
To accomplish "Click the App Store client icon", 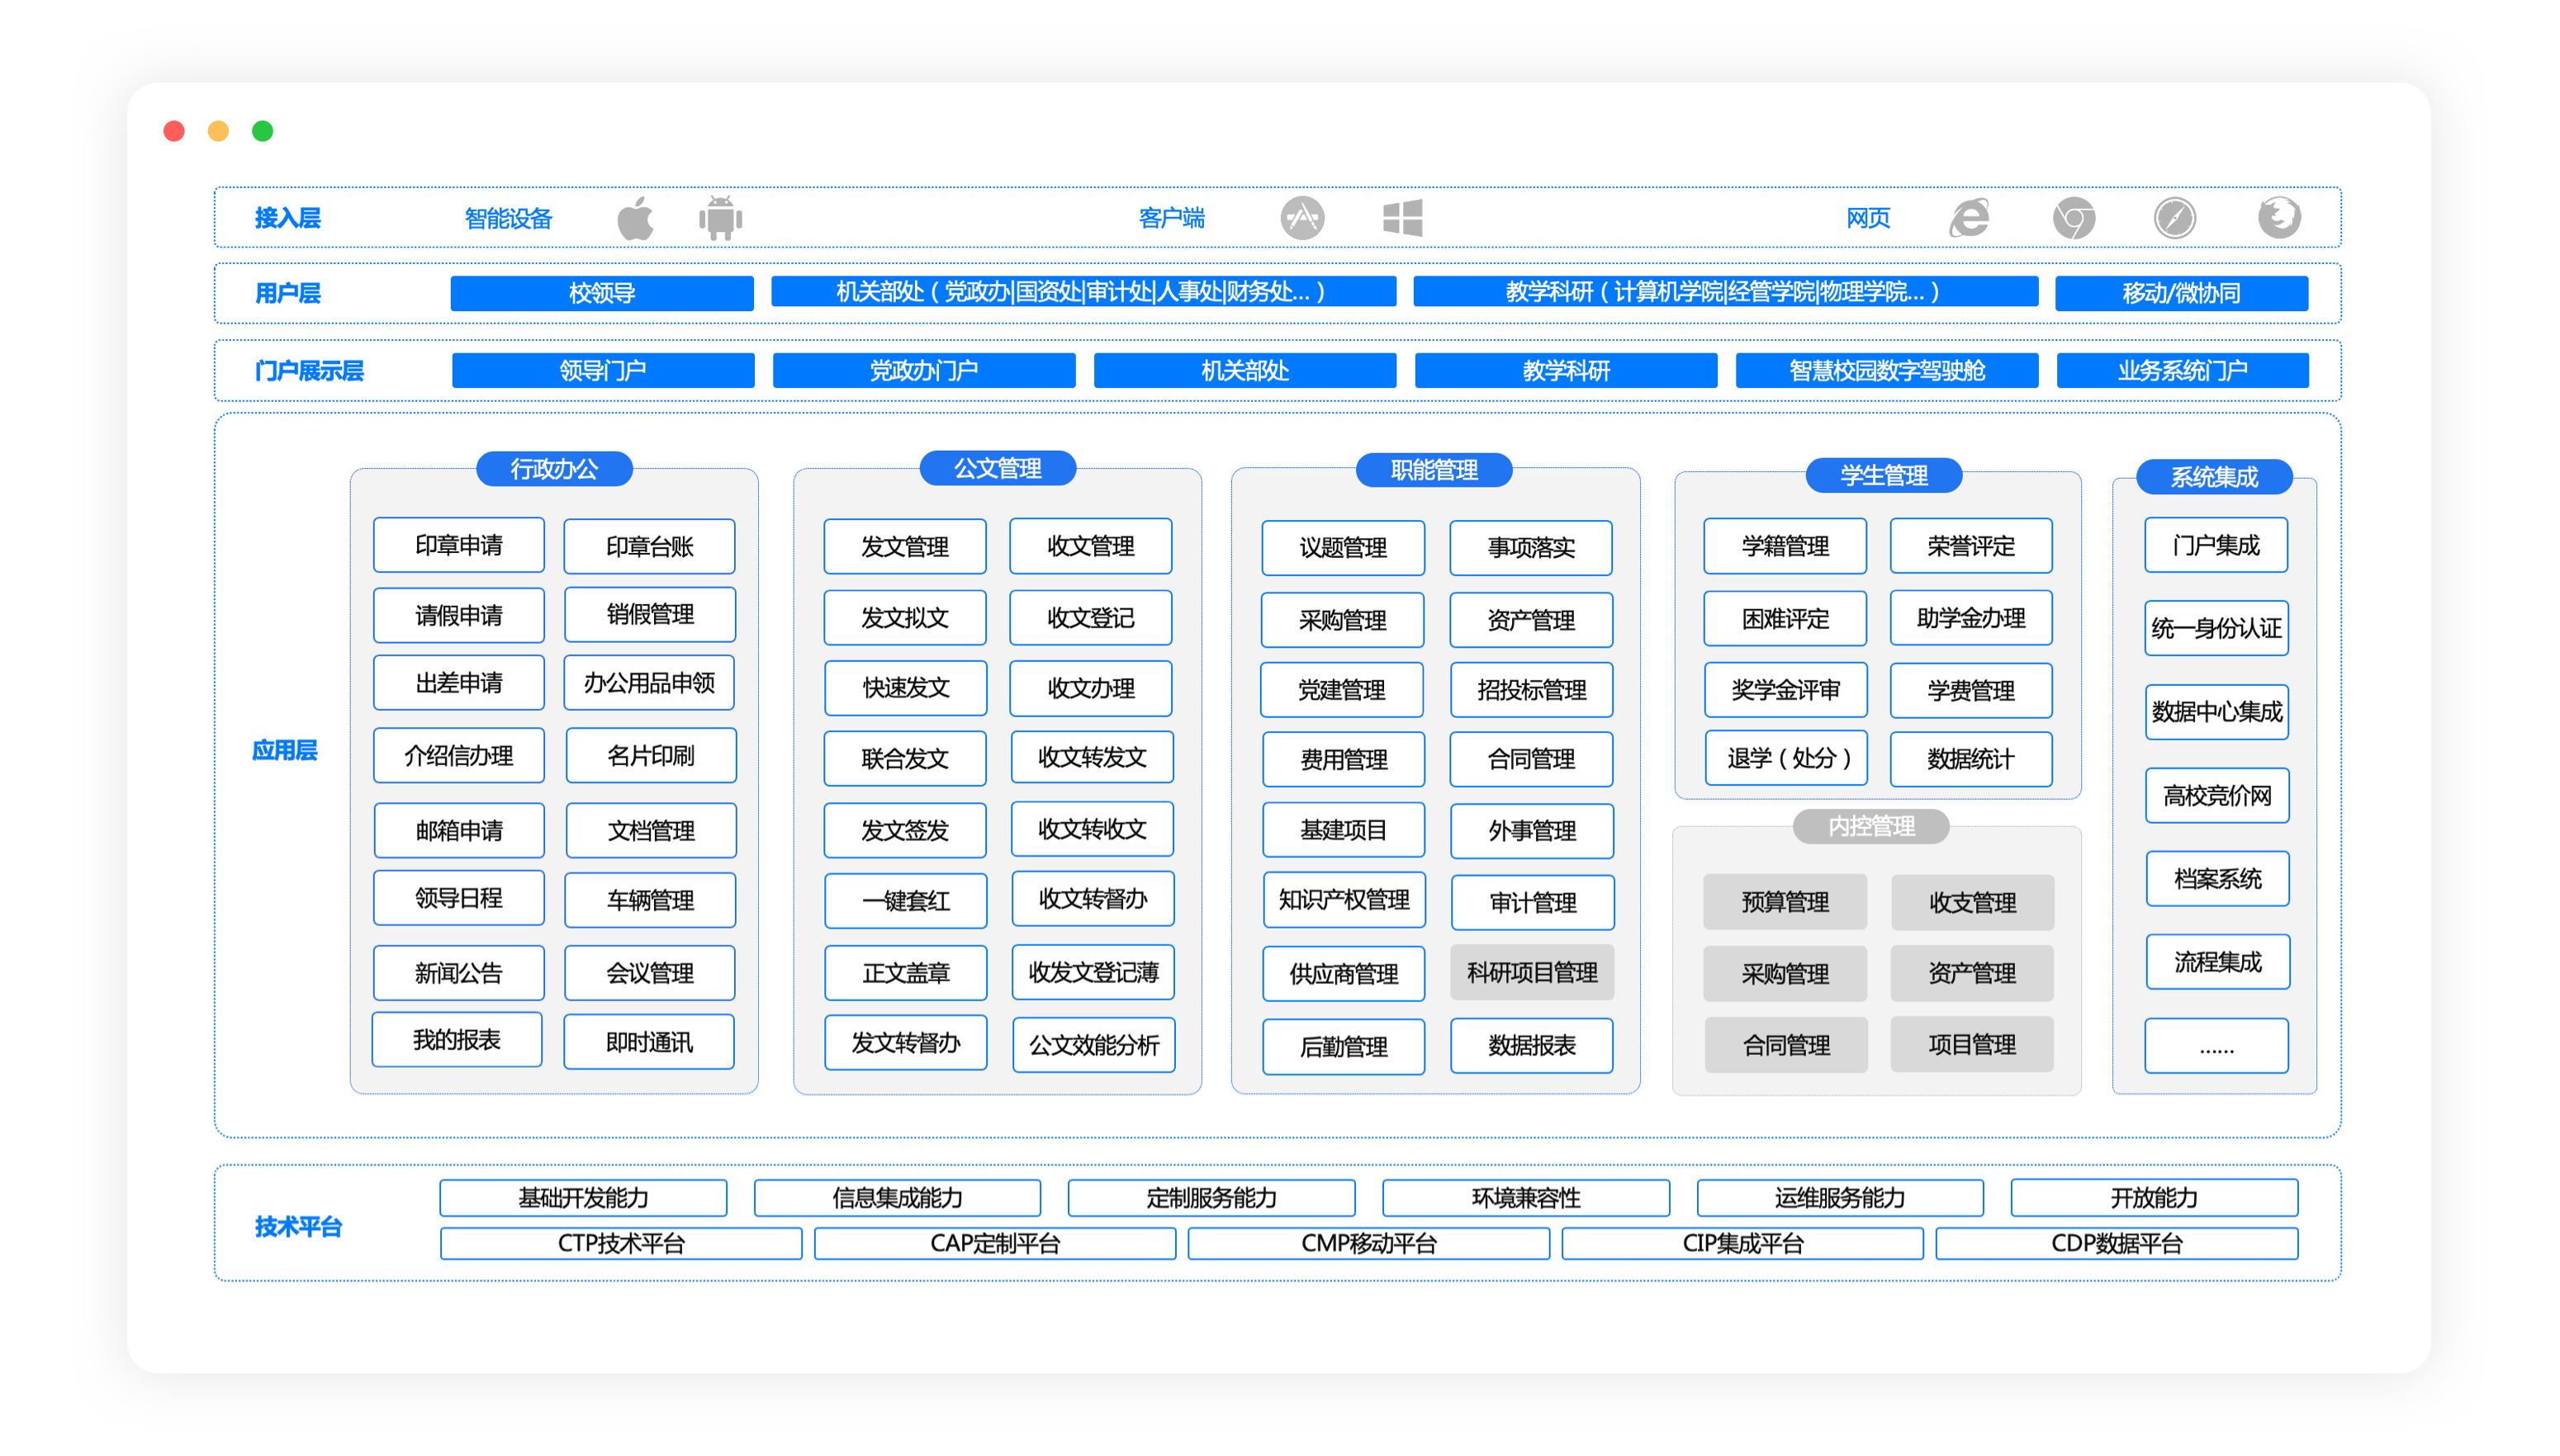I will point(1301,218).
